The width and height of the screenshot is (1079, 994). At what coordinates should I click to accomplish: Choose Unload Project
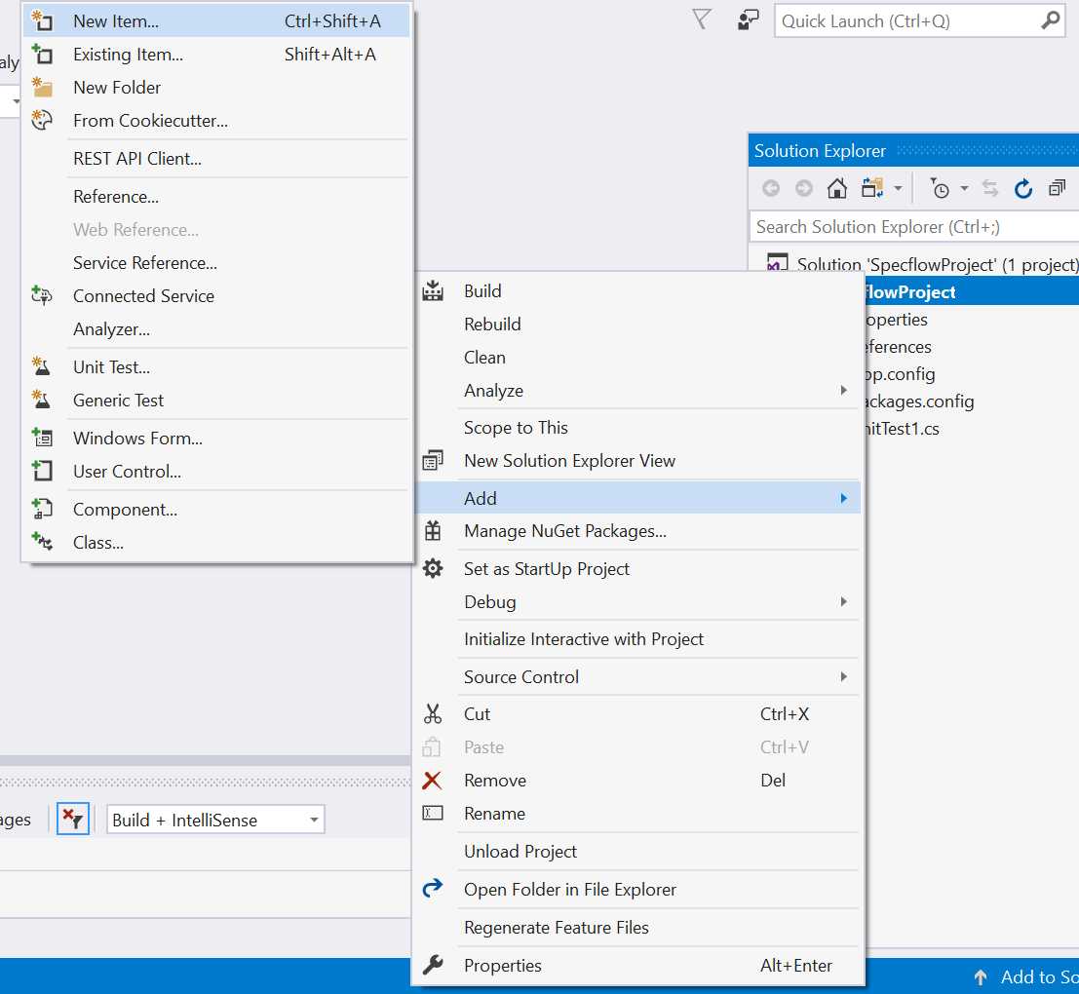click(637, 852)
